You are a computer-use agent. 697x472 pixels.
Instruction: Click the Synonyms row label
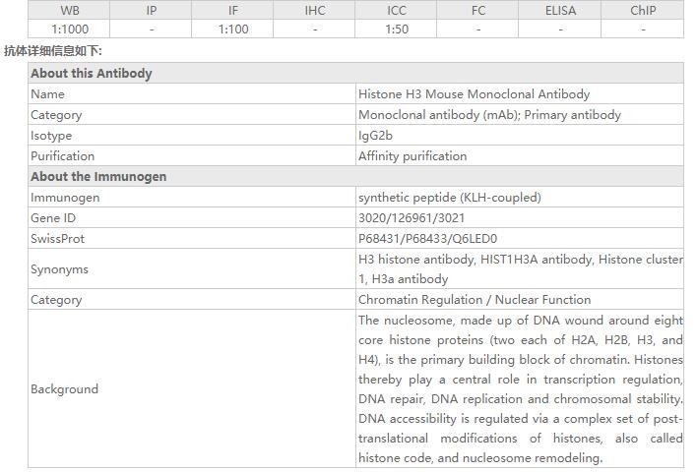tap(59, 269)
